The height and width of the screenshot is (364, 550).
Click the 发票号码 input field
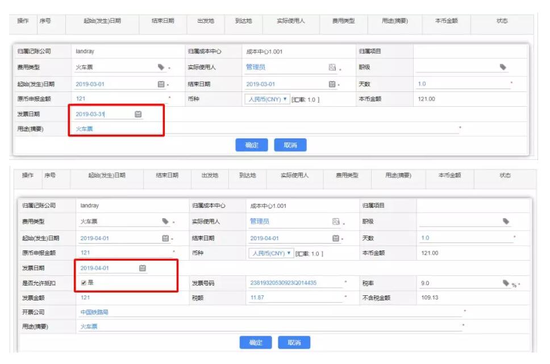click(x=294, y=283)
